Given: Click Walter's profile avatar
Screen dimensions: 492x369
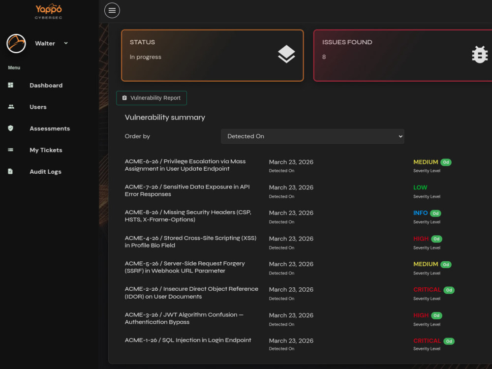Looking at the screenshot, I should (x=16, y=43).
